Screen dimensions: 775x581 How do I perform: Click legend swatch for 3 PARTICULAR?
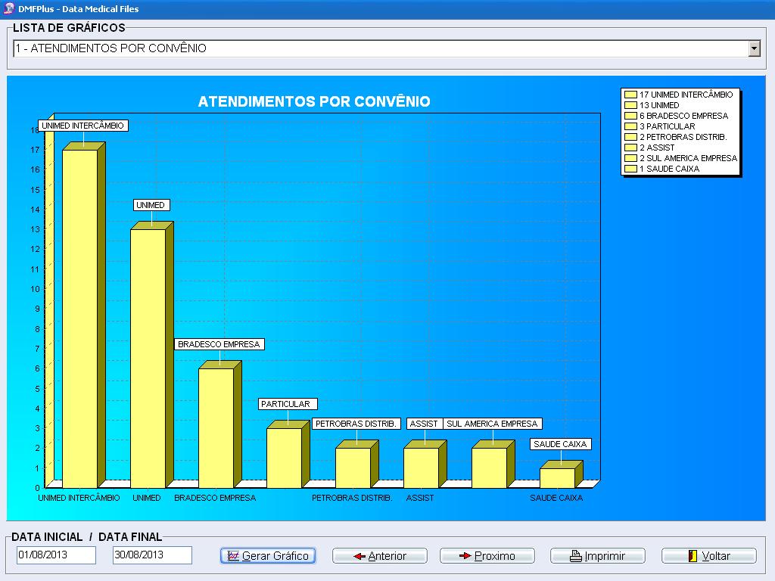[x=630, y=126]
